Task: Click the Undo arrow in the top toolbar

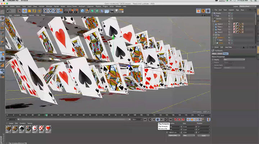Action: pos(9,11)
